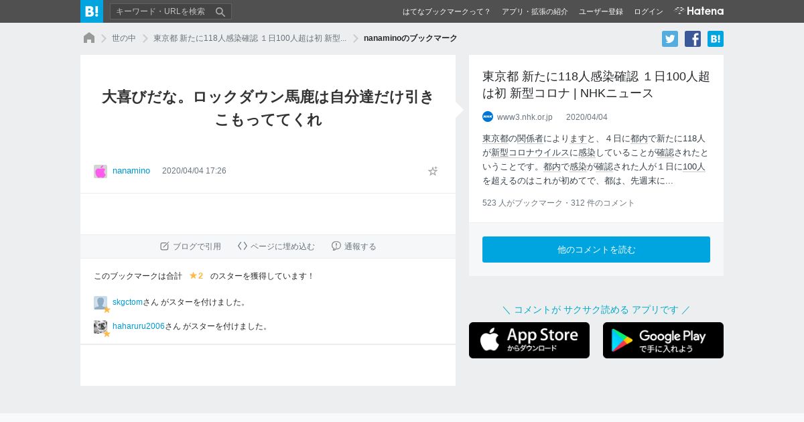Open skgctom user link
This screenshot has height=422, width=804.
click(127, 302)
